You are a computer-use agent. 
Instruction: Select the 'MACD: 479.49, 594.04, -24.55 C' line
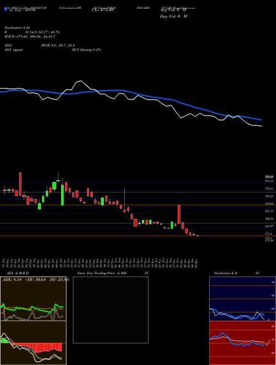30,36
